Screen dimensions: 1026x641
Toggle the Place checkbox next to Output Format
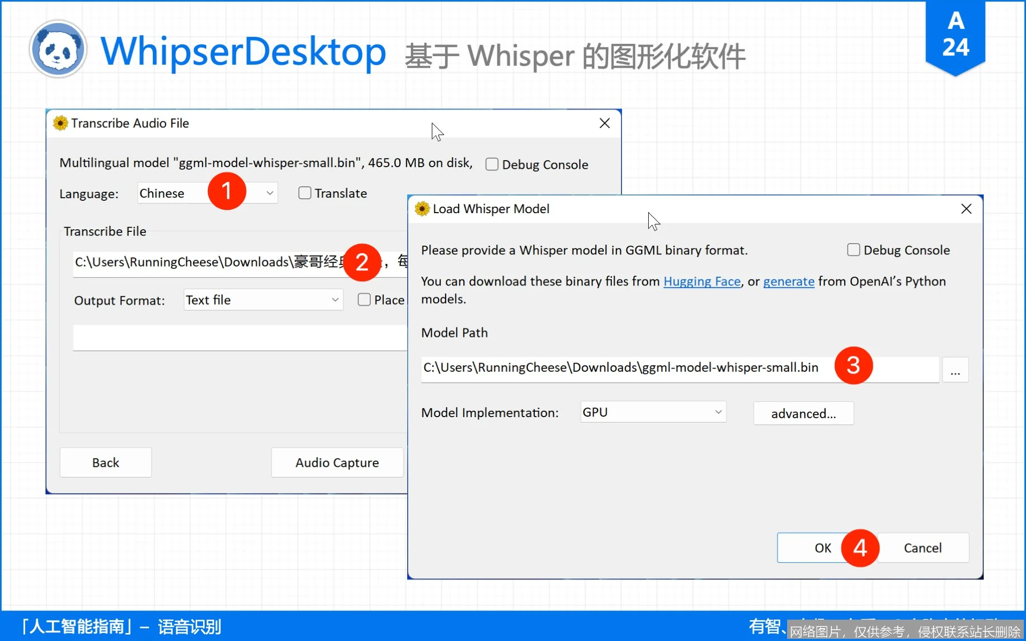[x=364, y=300]
